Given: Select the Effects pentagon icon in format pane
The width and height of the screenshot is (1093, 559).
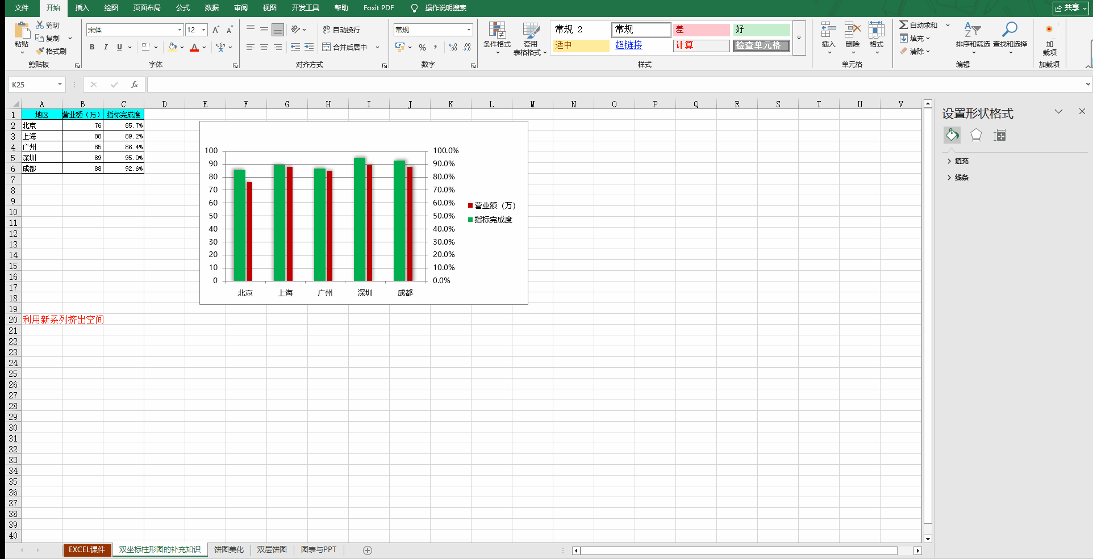Looking at the screenshot, I should tap(976, 135).
